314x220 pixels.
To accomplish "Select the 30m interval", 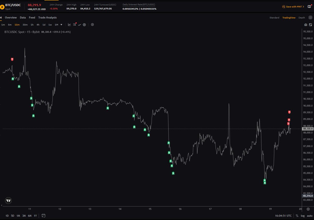I will 25,25.
